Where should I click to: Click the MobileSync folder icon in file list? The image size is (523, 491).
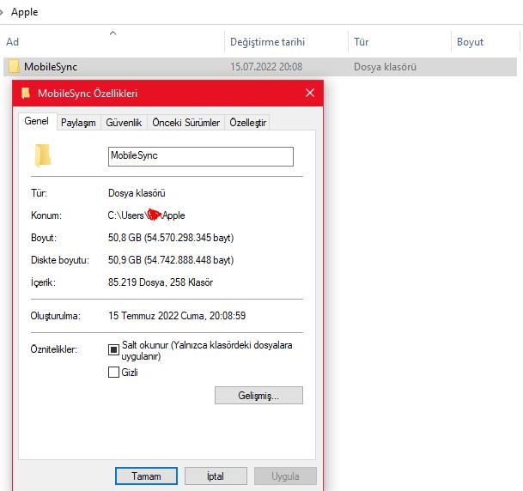coord(14,66)
